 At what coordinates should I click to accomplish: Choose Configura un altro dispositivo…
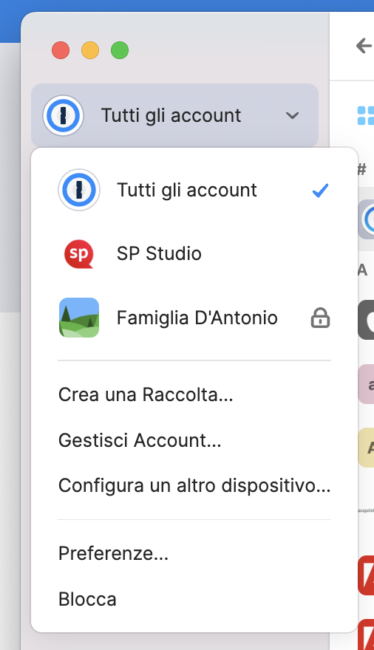tap(194, 486)
